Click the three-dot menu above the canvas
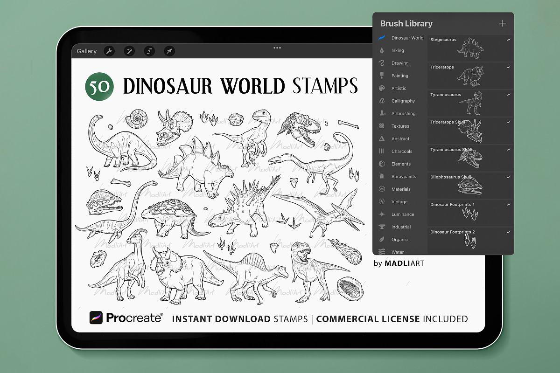 pyautogui.click(x=277, y=48)
